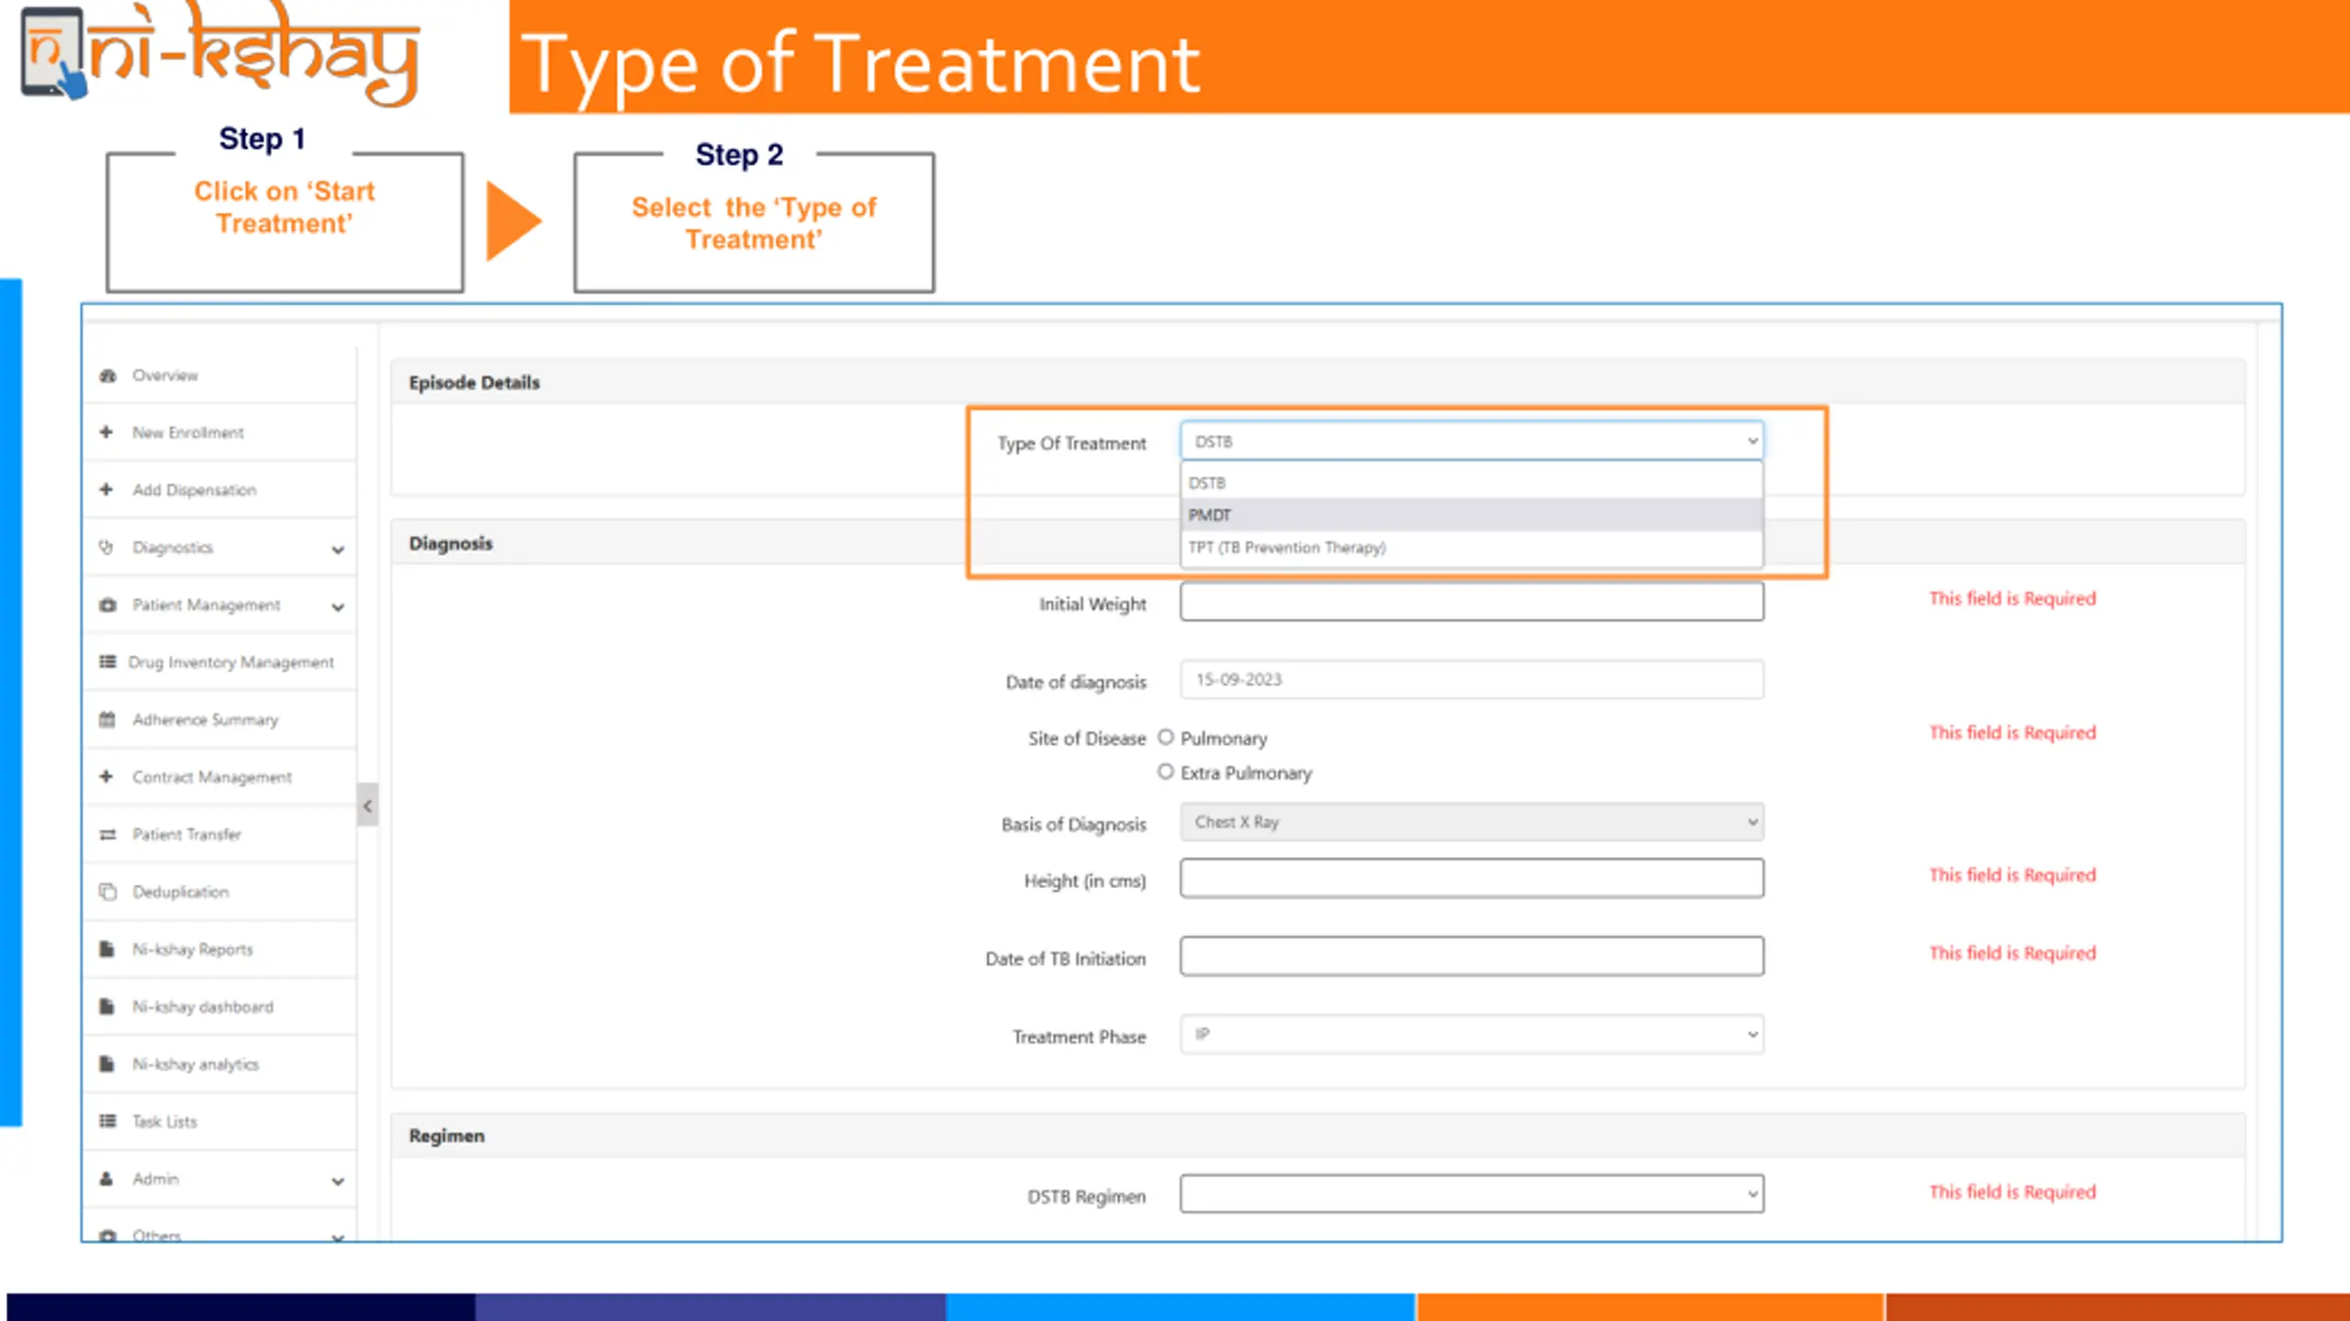2350x1321 pixels.
Task: Collapse the sidebar using the arrow handle
Action: point(367,805)
